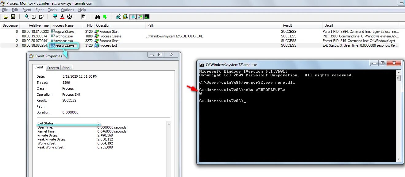Toggle Show Profiling Events button

147,17
